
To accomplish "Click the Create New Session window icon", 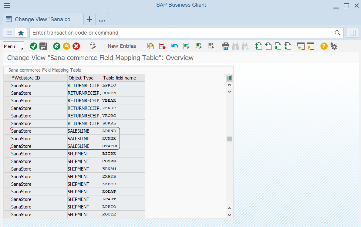I will [301, 46].
